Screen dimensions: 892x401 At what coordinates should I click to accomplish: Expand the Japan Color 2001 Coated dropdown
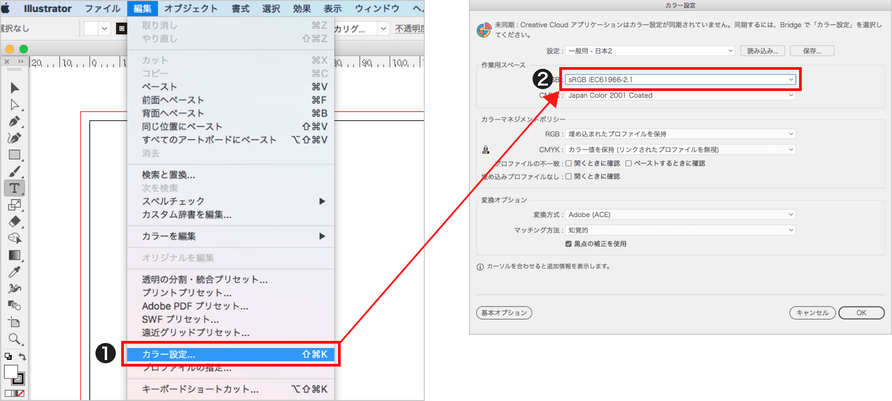tap(680, 95)
